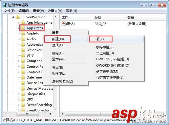
Task: Choose 删除(D) in the context menu
Action: (x=65, y=53)
